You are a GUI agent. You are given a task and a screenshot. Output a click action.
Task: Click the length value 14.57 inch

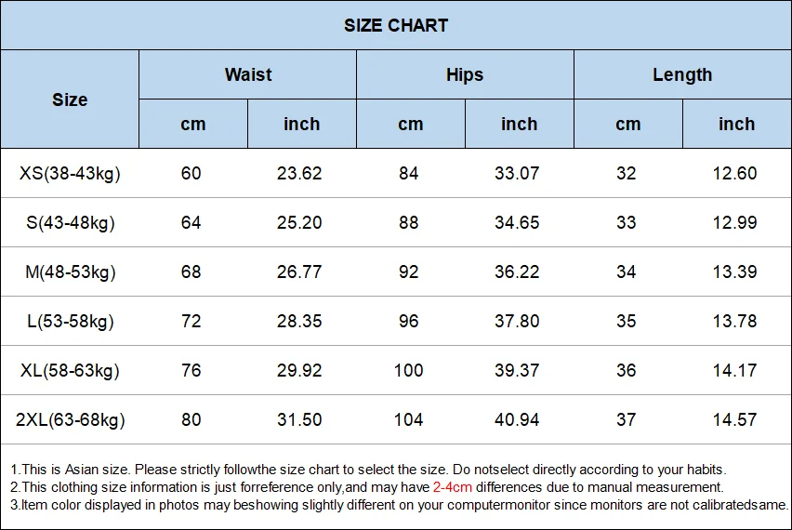[x=734, y=419]
